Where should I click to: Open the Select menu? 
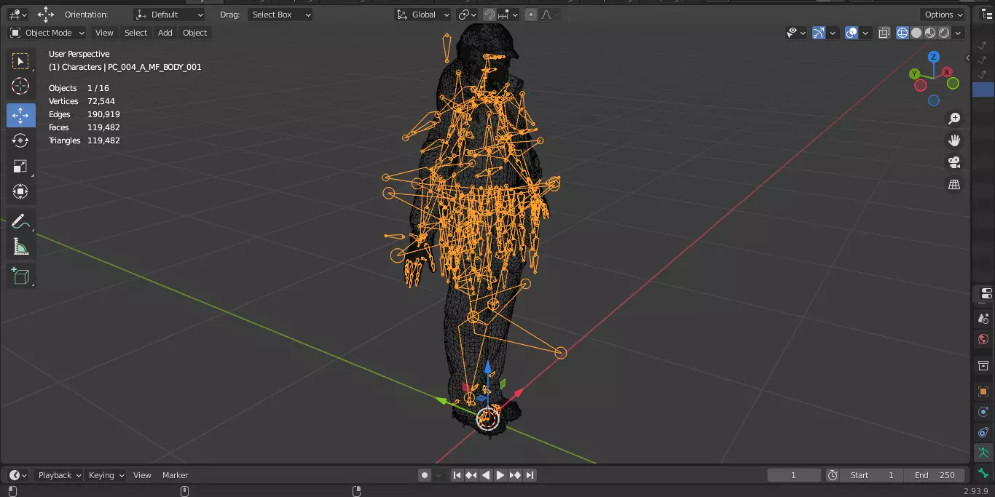coord(135,33)
